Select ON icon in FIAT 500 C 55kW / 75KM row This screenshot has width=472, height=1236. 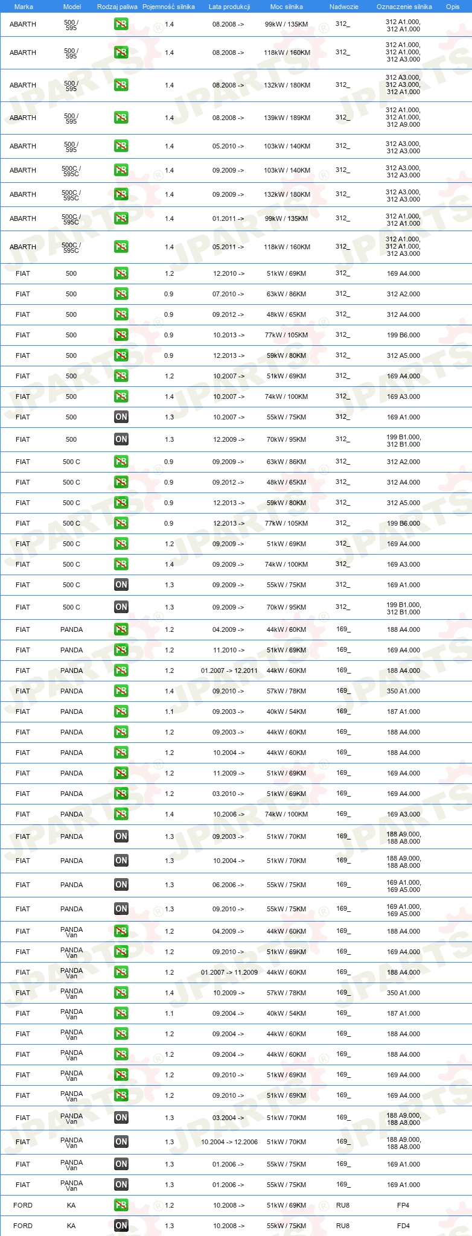[121, 585]
